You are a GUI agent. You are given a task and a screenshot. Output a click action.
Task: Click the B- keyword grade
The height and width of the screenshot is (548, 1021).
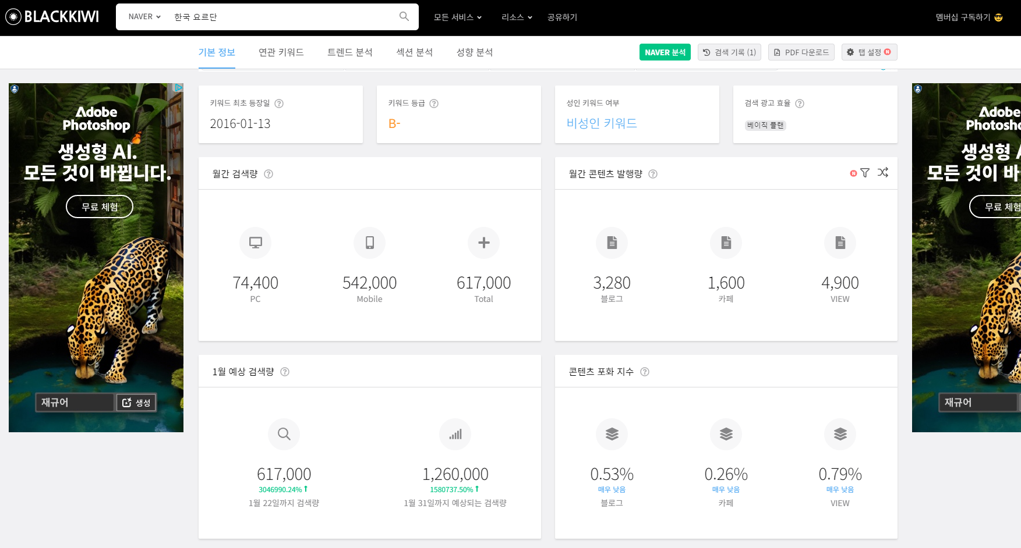pyautogui.click(x=394, y=124)
